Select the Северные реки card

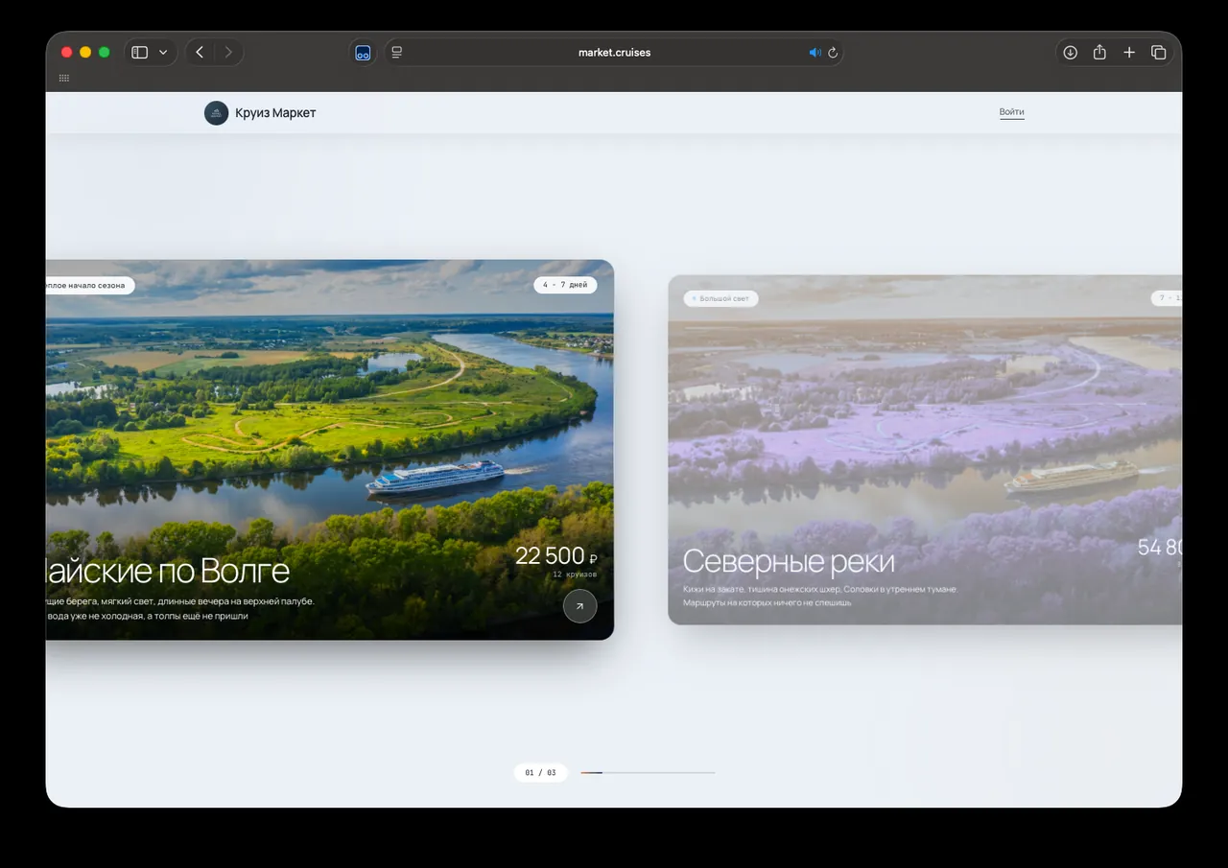point(925,450)
